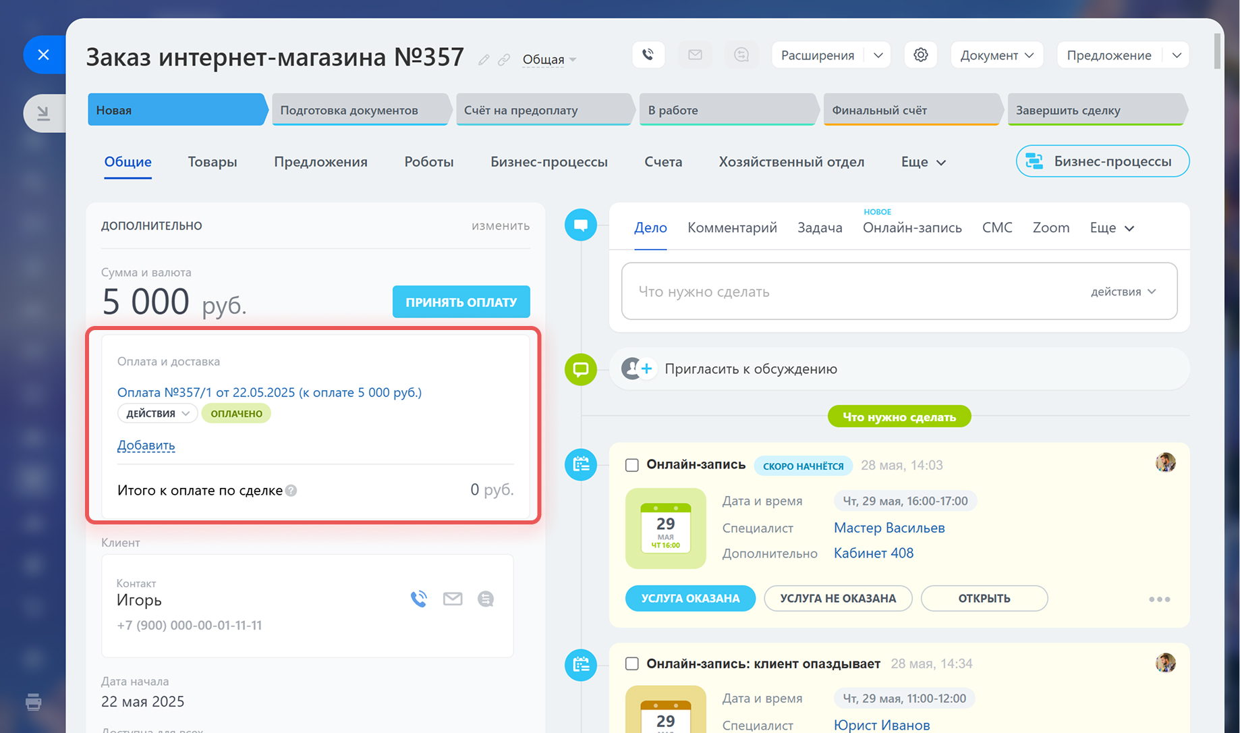The height and width of the screenshot is (733, 1240).
Task: Switch to the Комментарий activity tab
Action: coord(732,228)
